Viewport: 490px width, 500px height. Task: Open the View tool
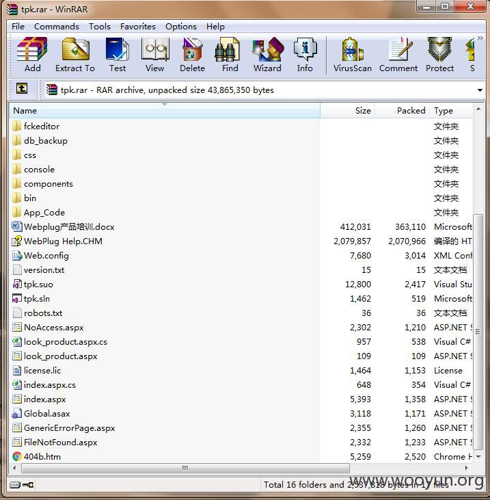(155, 55)
